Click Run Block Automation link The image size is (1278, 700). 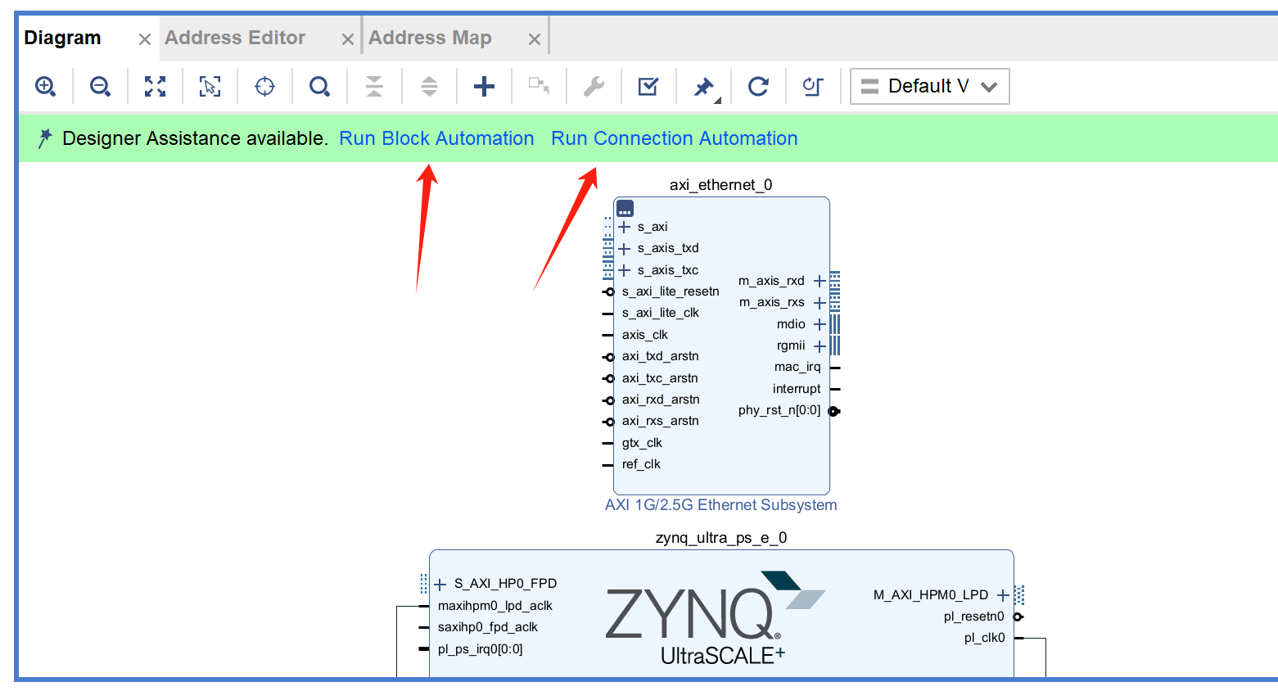[x=436, y=138]
